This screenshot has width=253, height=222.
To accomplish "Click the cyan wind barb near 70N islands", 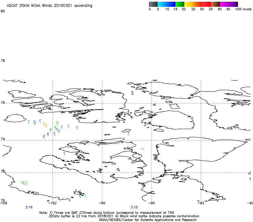I will tap(85, 196).
